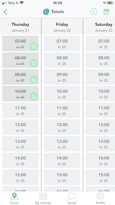The width and height of the screenshot is (115, 205).
Task: Toggle notification bell for Thursday 08:00
Action: (x=34, y=63)
